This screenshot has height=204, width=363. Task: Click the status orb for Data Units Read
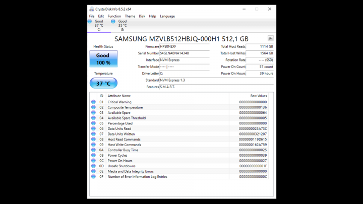pos(93,128)
